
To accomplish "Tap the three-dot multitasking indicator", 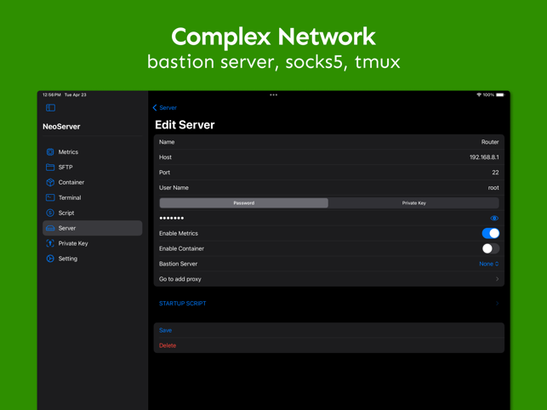I will (274, 95).
